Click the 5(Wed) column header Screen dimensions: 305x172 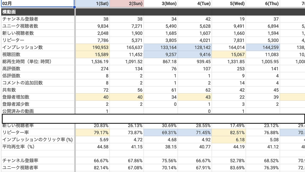(229, 3)
